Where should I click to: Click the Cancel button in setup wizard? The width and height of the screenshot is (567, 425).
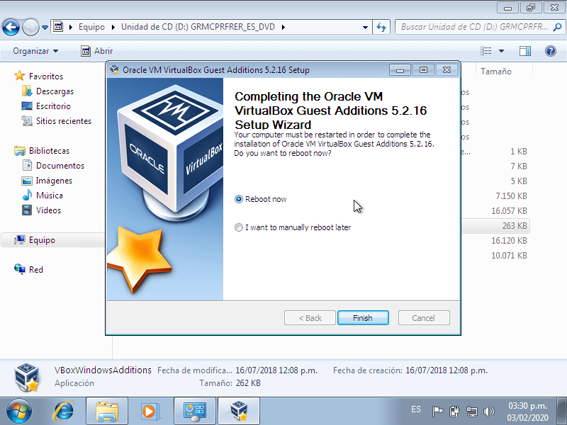tap(424, 318)
